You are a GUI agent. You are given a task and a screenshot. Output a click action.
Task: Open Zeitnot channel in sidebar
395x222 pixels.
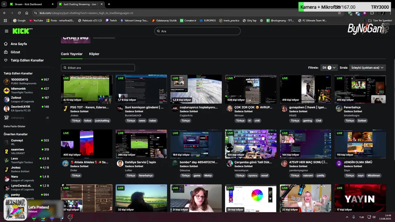pyautogui.click(x=26, y=99)
